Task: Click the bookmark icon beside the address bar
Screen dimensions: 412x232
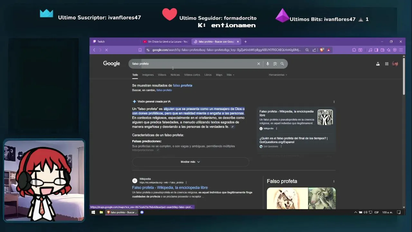Action: coord(140,50)
